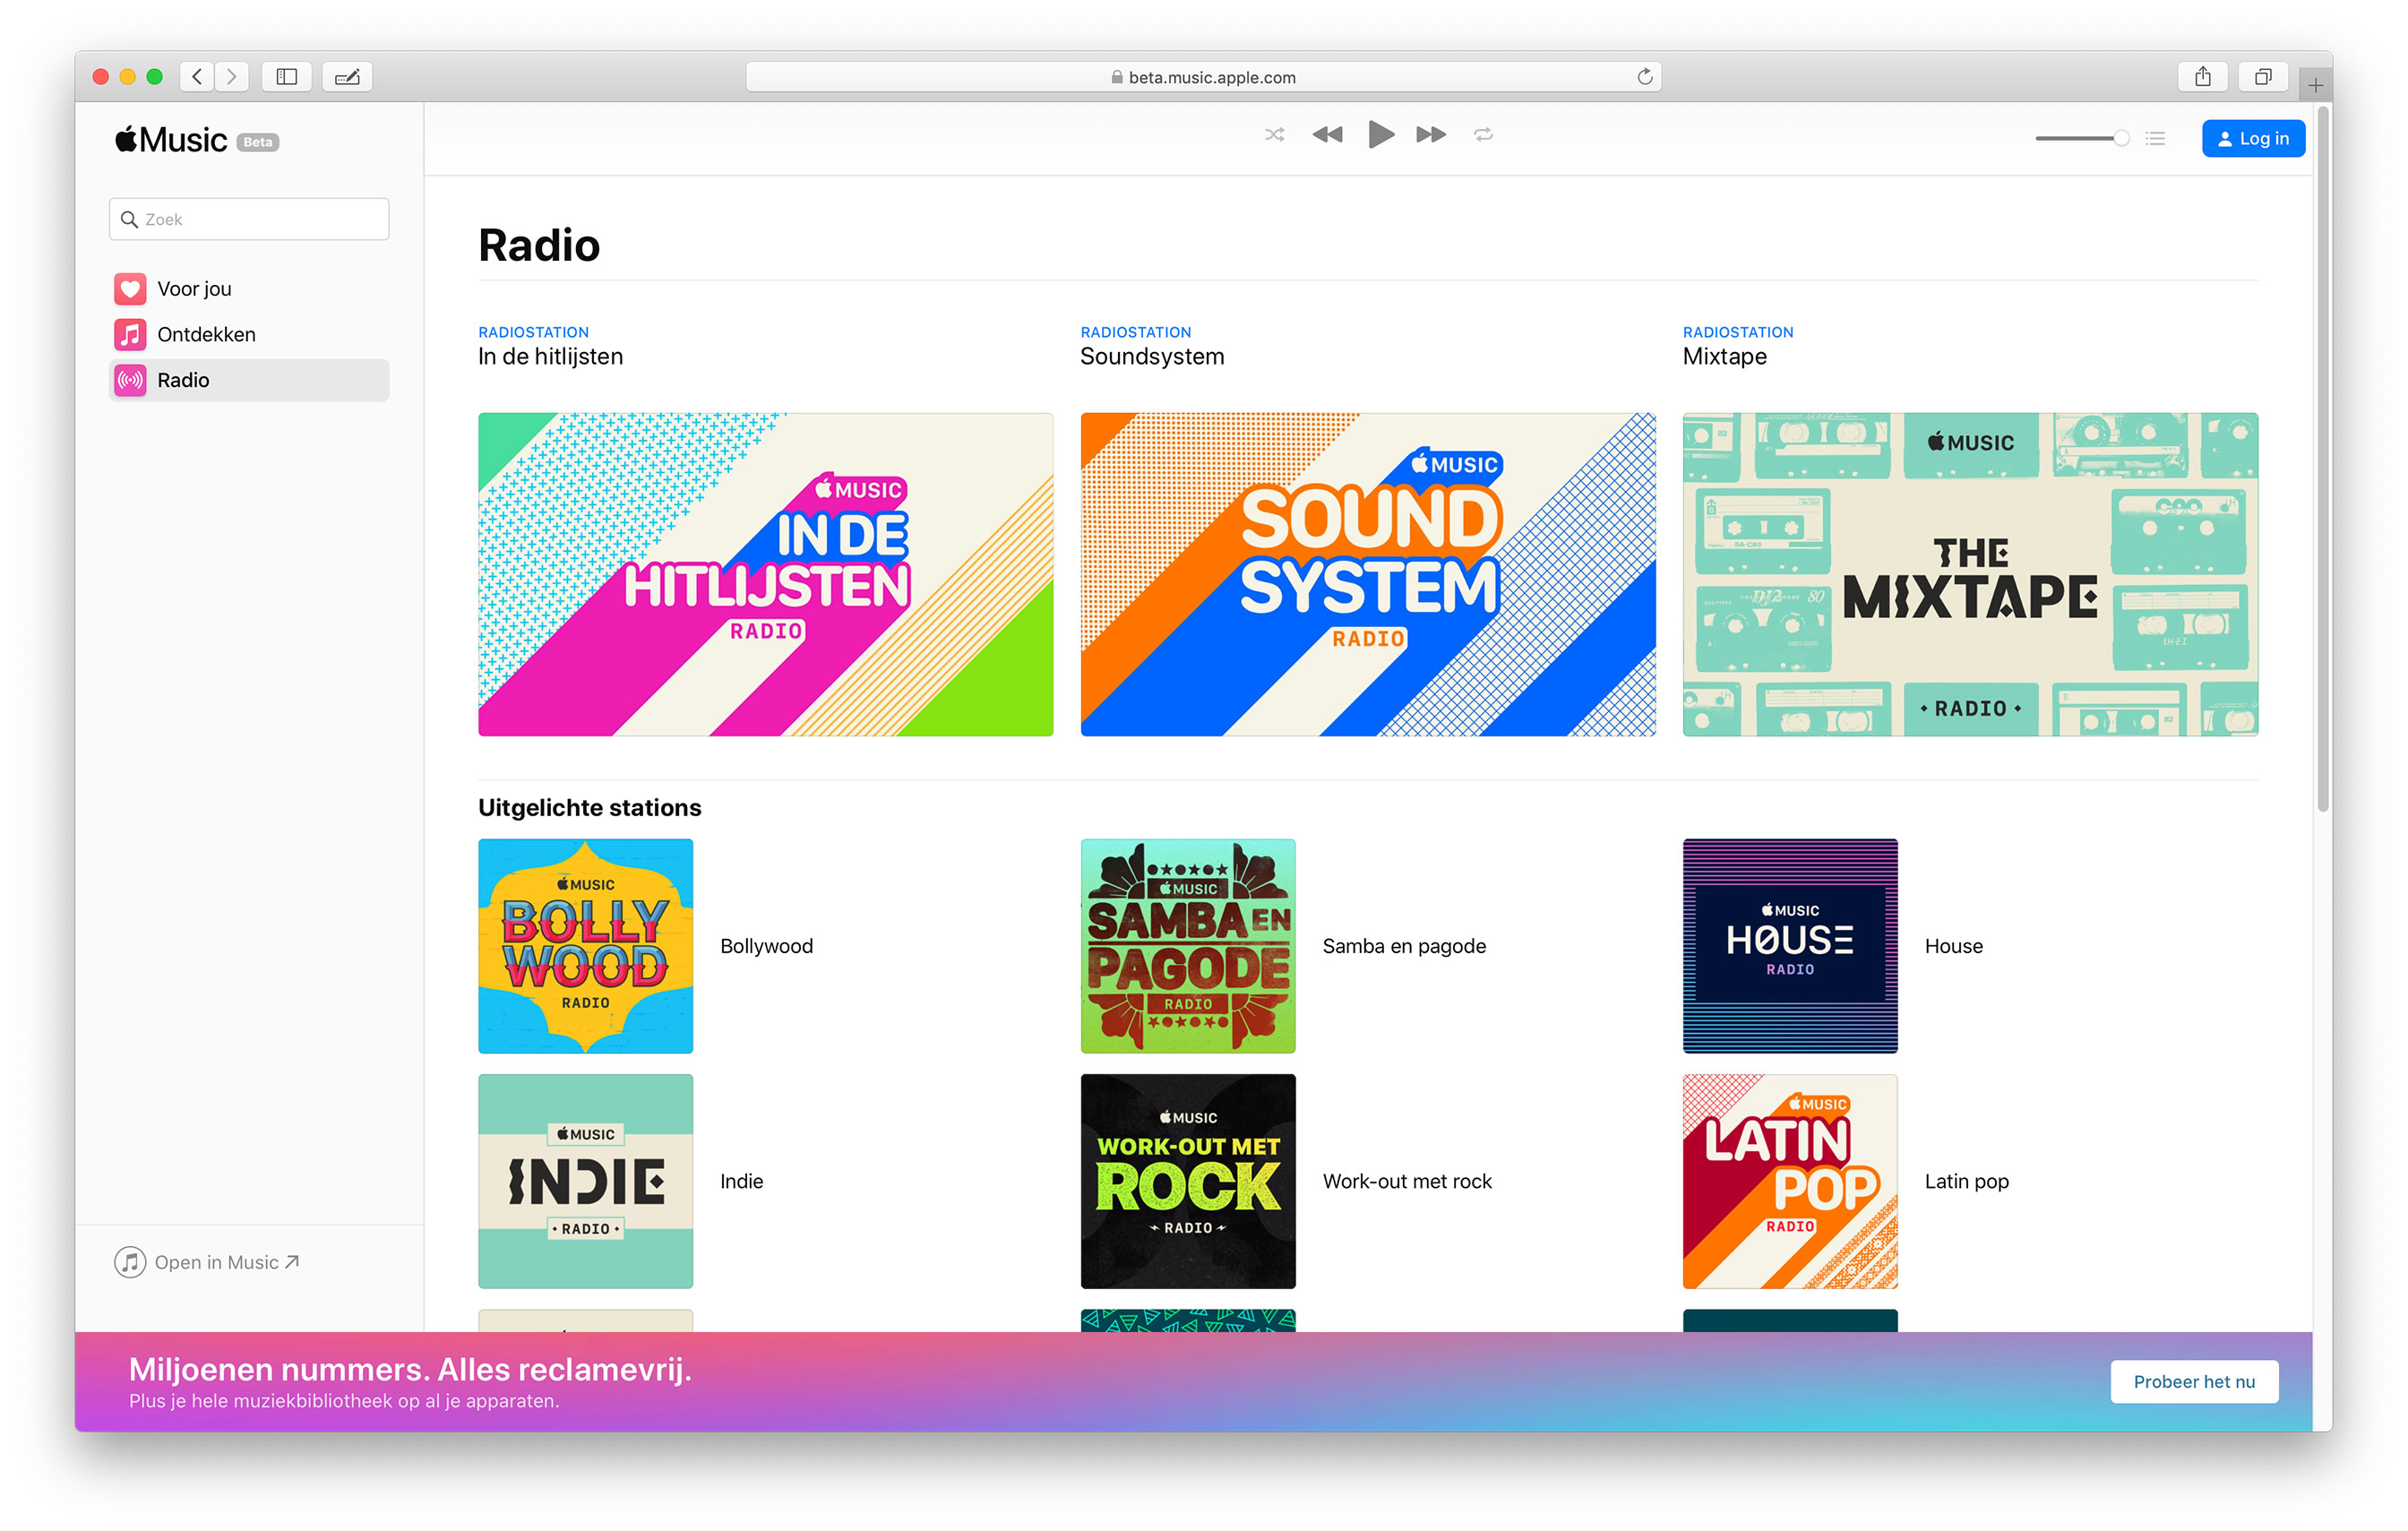Image resolution: width=2408 pixels, height=1531 pixels.
Task: Open the Ontdekken section
Action: point(249,334)
